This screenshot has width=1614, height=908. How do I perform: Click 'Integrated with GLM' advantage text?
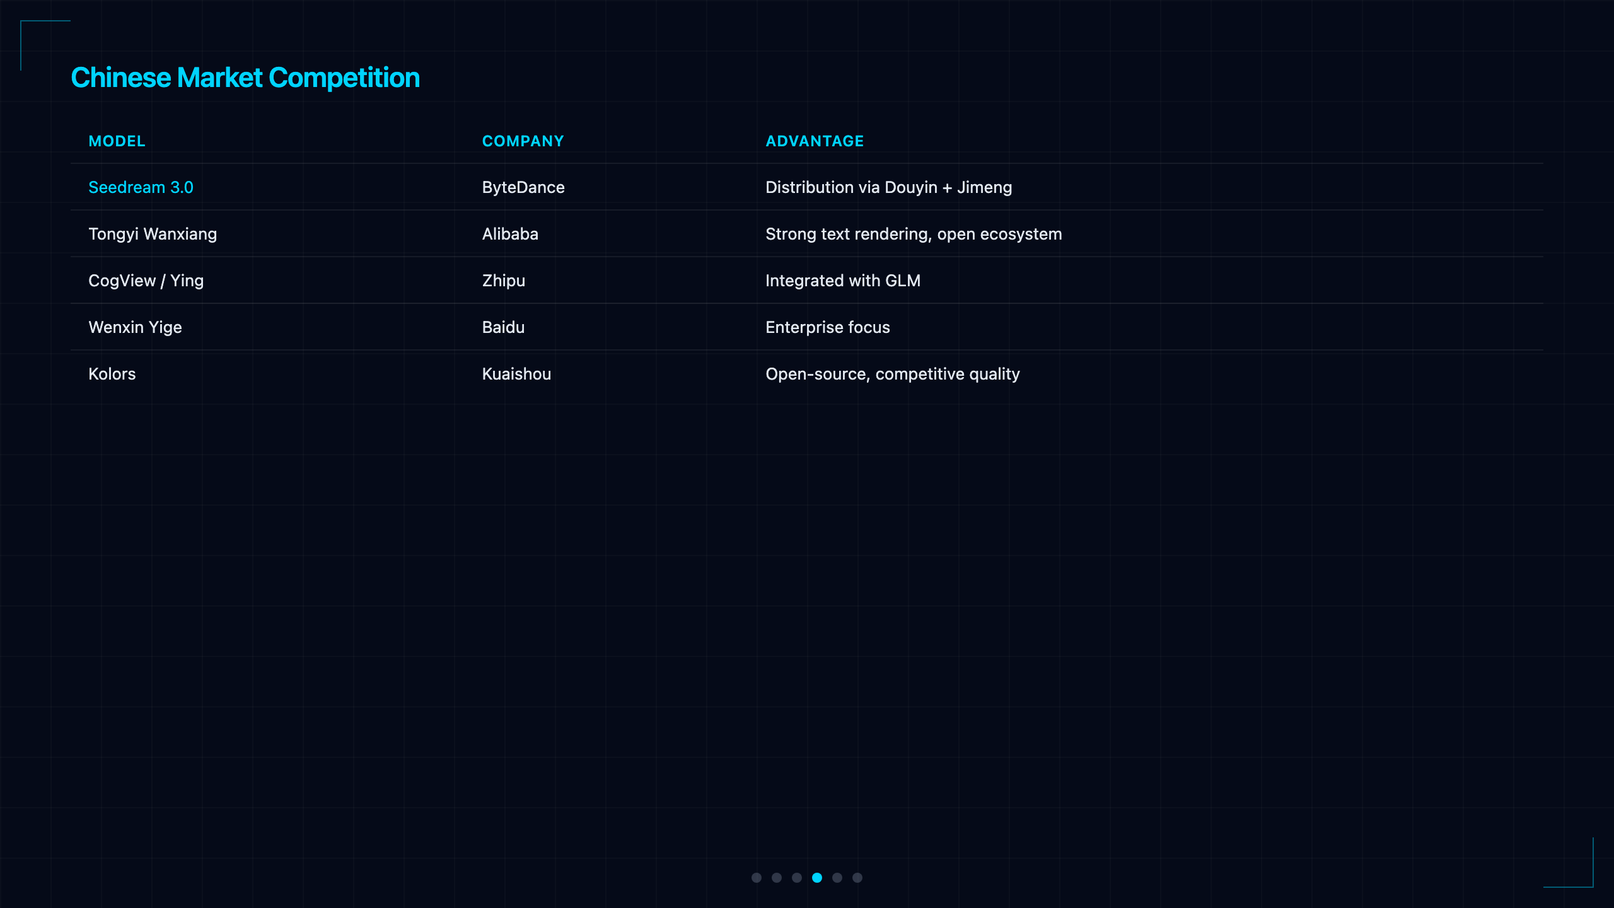(x=843, y=281)
